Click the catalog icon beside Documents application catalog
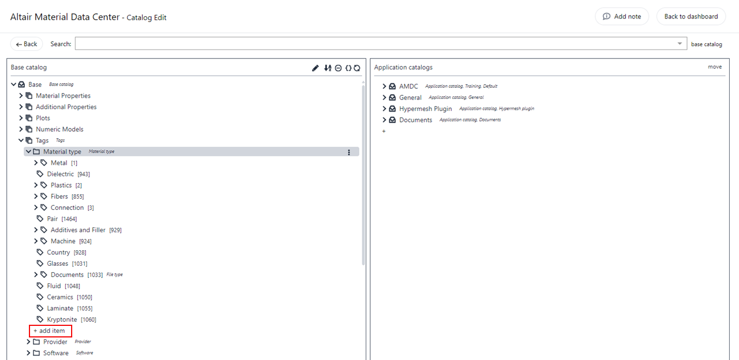Image resolution: width=739 pixels, height=360 pixels. pos(392,120)
